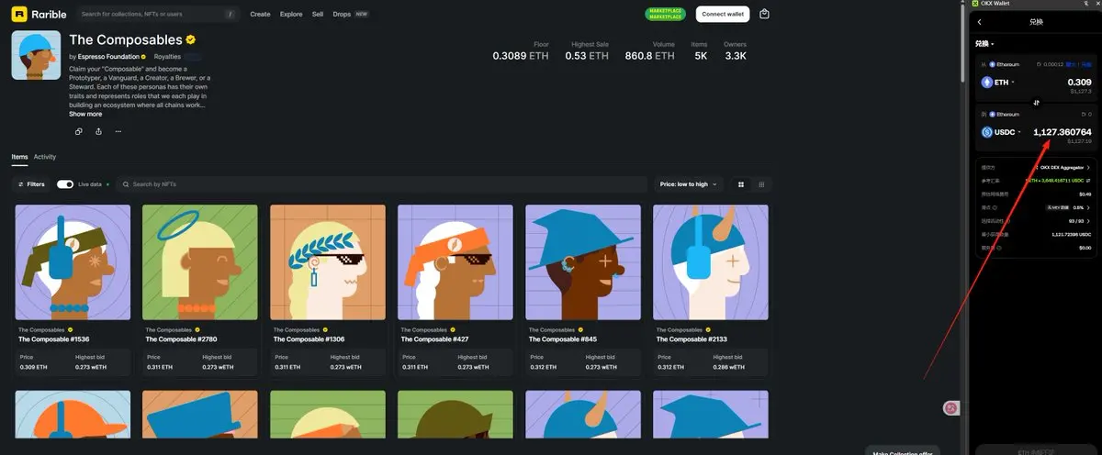Click the 1,127.360764 USDC output amount

click(x=1063, y=132)
